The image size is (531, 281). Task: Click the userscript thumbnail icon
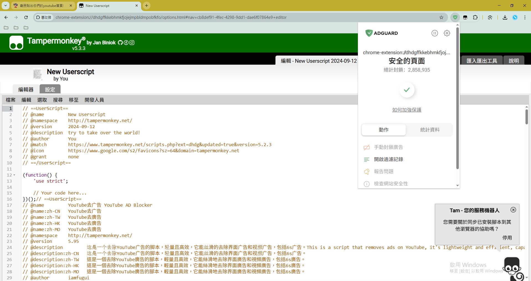click(37, 74)
